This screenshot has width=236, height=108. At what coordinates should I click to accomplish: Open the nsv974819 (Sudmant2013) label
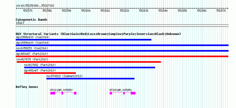tap(65, 76)
